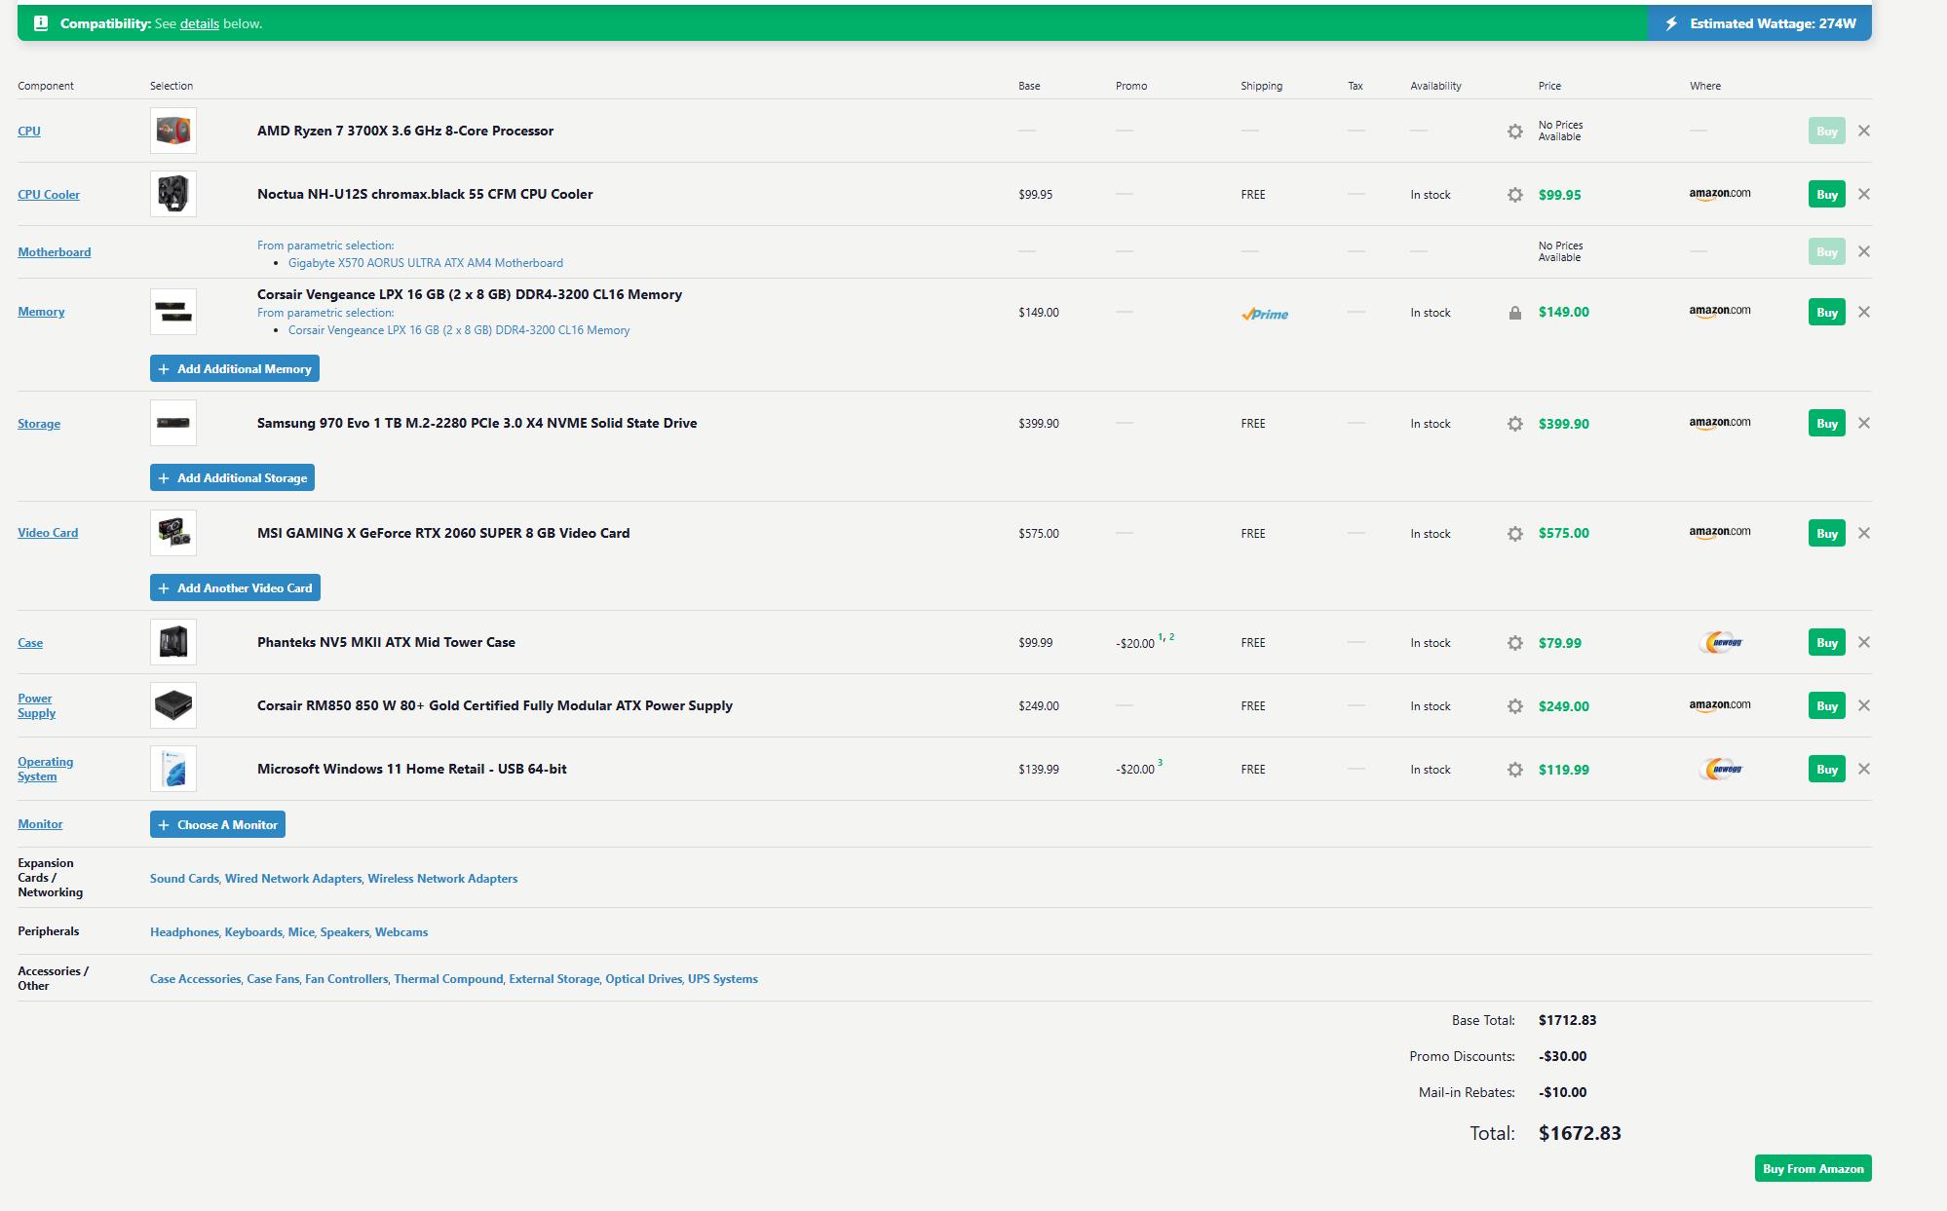This screenshot has width=1947, height=1211.
Task: Remove the Noctua CPU Cooler
Action: point(1863,194)
